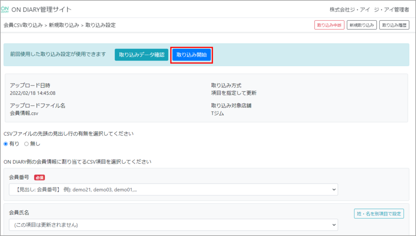This screenshot has height=236, width=416.
Task: Select the 有り header row radio button
Action: pyautogui.click(x=6, y=144)
